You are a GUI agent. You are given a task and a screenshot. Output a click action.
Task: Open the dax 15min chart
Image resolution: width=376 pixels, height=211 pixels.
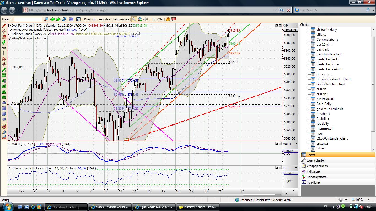(324, 45)
